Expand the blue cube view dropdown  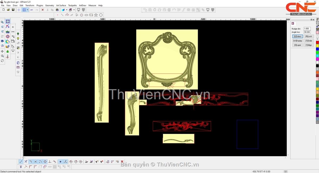click(x=66, y=10)
